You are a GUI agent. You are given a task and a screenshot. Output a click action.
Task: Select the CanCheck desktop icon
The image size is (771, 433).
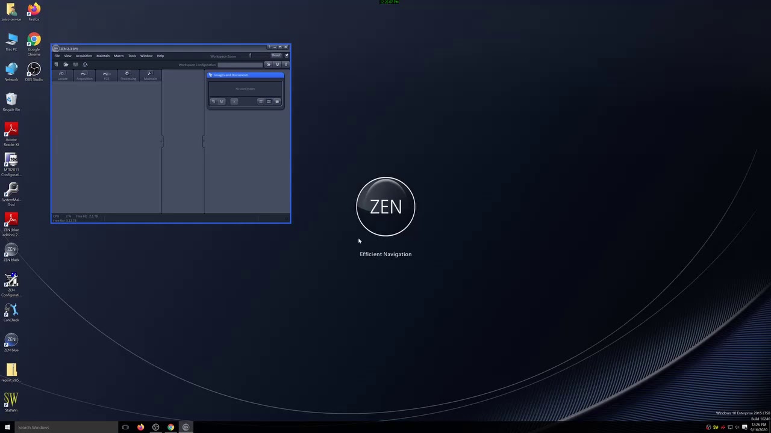11,313
